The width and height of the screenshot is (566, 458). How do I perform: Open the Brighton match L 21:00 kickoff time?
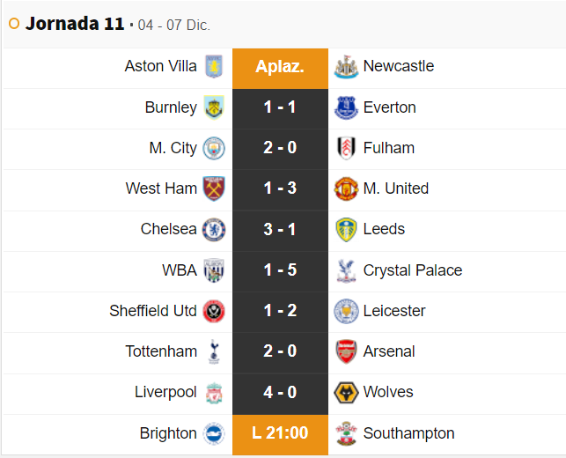click(280, 433)
